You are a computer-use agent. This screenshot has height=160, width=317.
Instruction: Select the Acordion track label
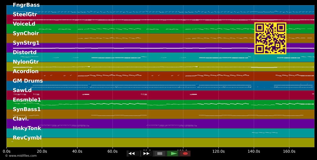click(x=26, y=71)
